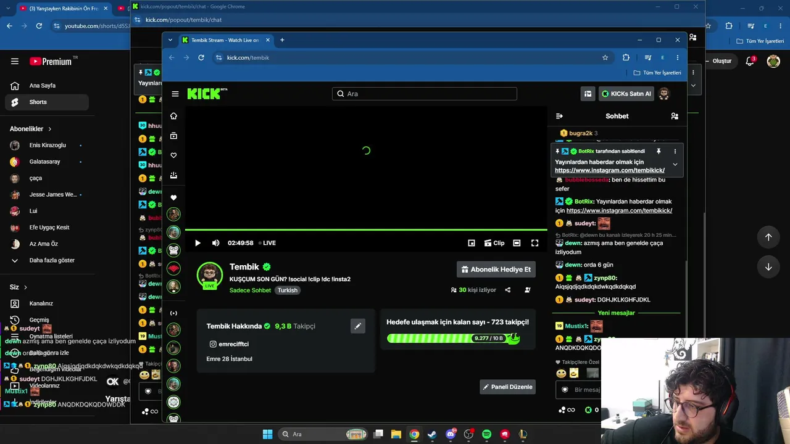The image size is (790, 444).
Task: Open the Sadece Sohbet category link
Action: (250, 290)
